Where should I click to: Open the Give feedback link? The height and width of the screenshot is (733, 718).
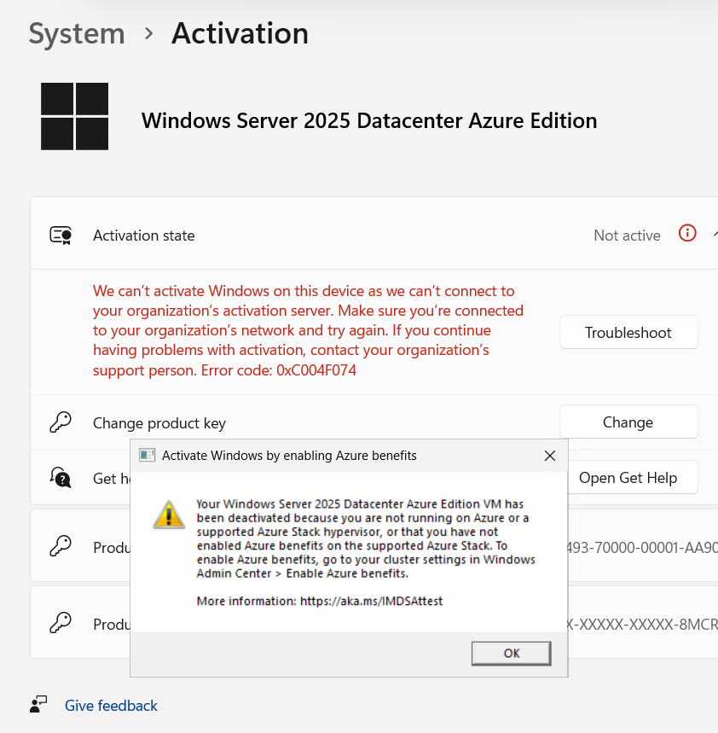[111, 706]
